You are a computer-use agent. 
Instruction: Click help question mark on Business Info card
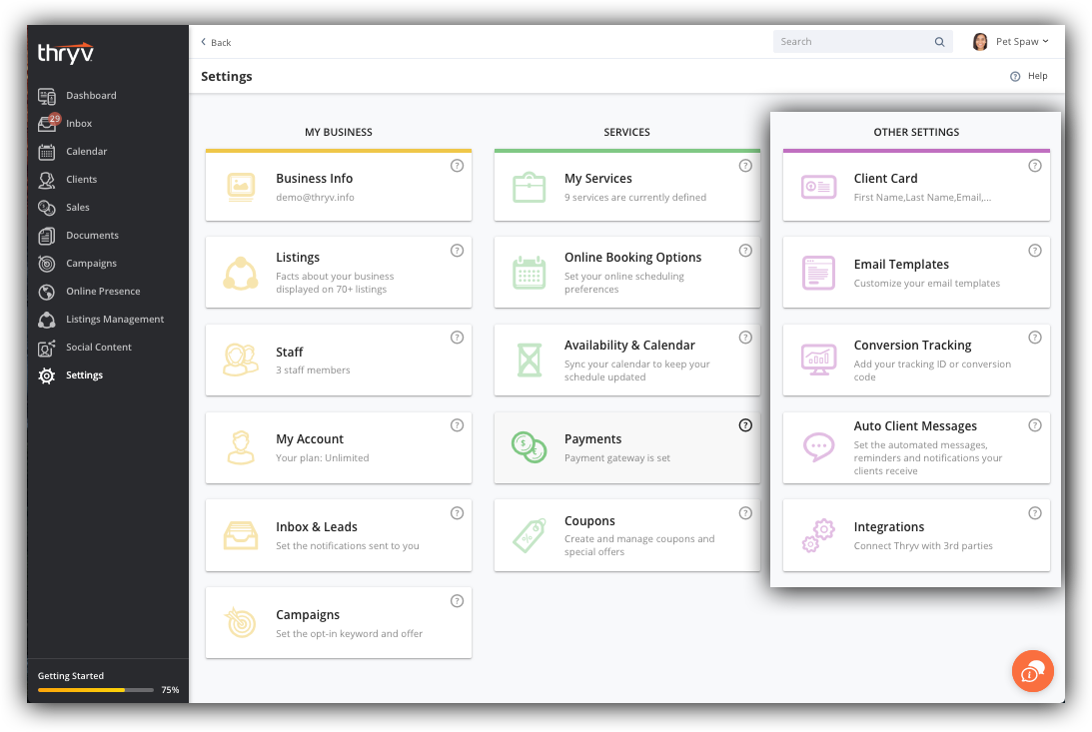[x=457, y=166]
